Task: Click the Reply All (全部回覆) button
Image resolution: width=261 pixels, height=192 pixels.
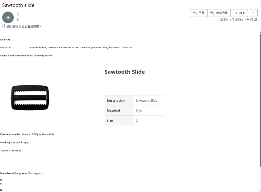Action: [x=219, y=13]
